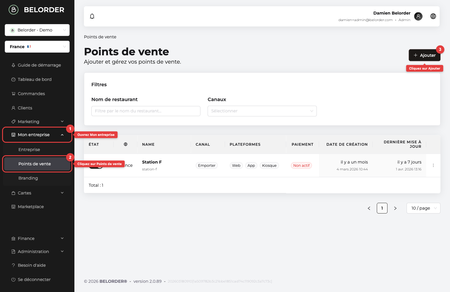Click the il y a 7 jours date
The width and height of the screenshot is (450, 292).
coord(409,162)
